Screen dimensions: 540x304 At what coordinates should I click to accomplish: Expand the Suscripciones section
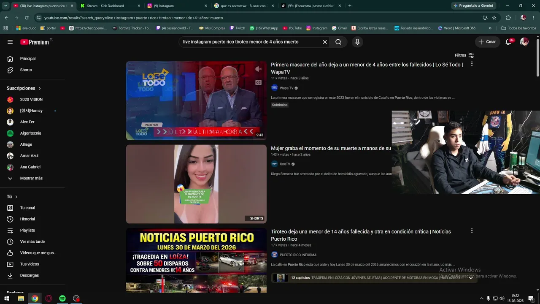[24, 88]
